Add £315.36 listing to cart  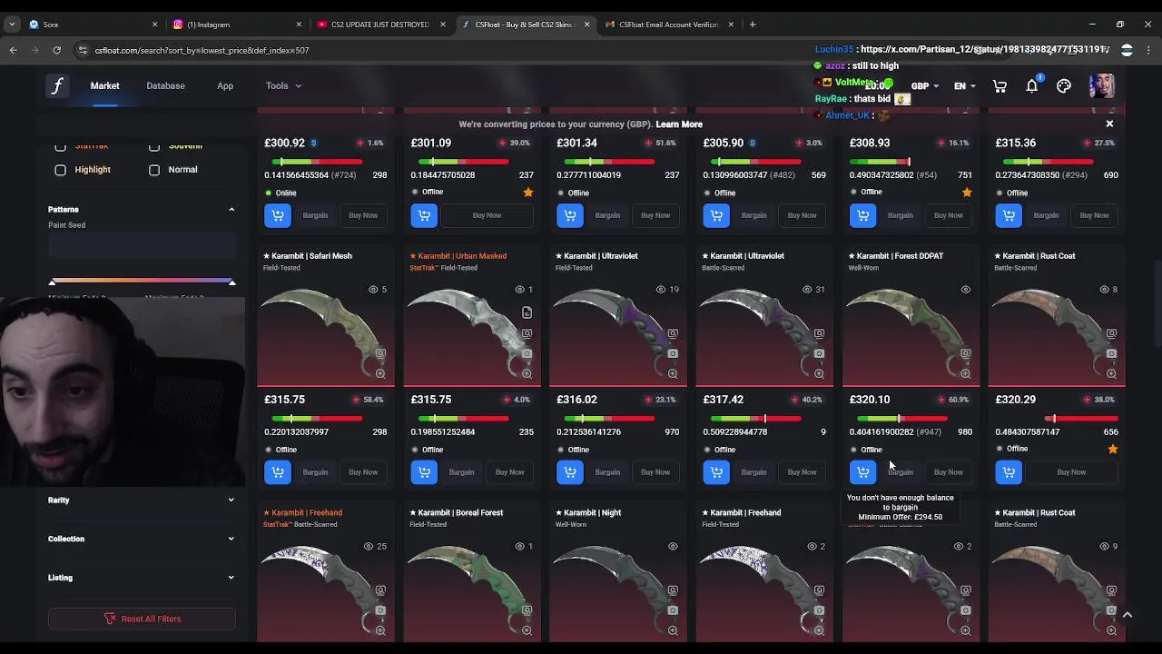[x=1009, y=215]
